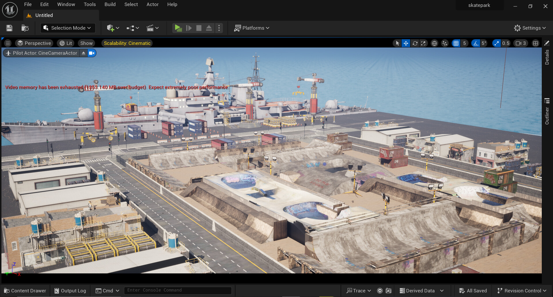Open the Tools menu

point(90,4)
